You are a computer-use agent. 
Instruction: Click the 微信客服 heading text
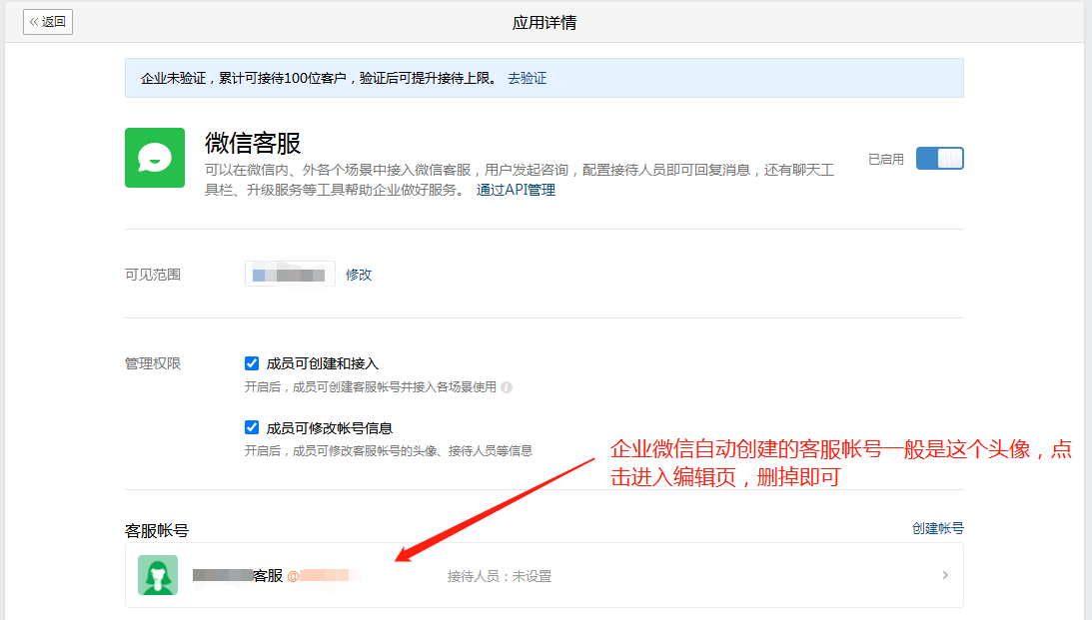(253, 144)
